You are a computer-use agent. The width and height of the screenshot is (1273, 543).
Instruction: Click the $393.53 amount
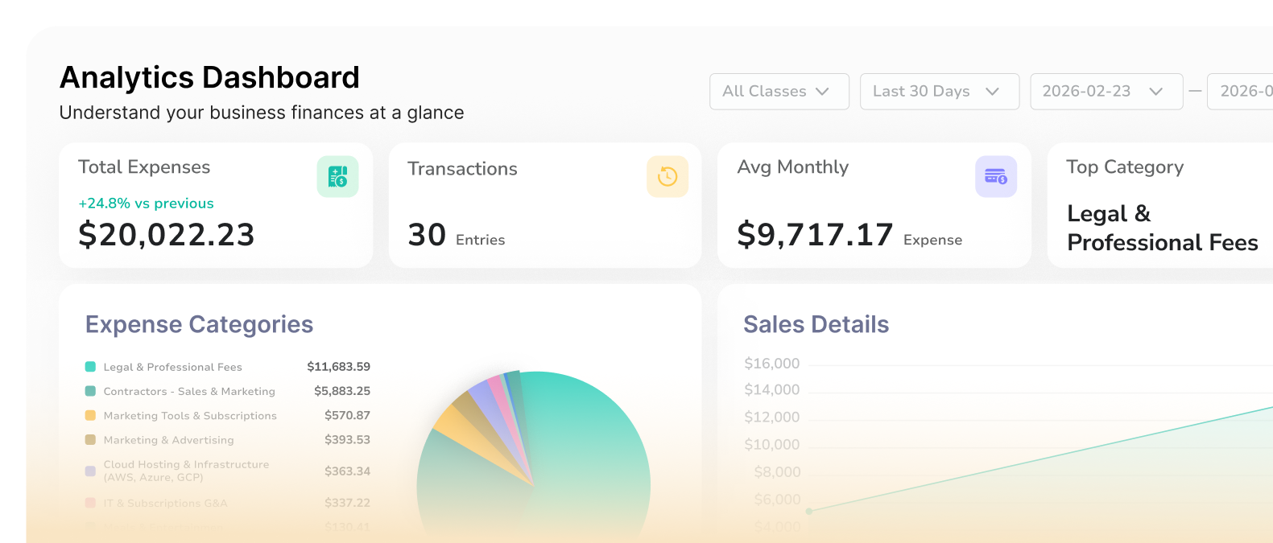347,439
